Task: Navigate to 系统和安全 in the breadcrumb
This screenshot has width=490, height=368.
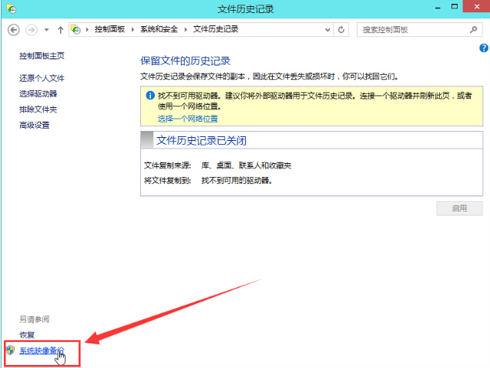Action: pyautogui.click(x=160, y=29)
